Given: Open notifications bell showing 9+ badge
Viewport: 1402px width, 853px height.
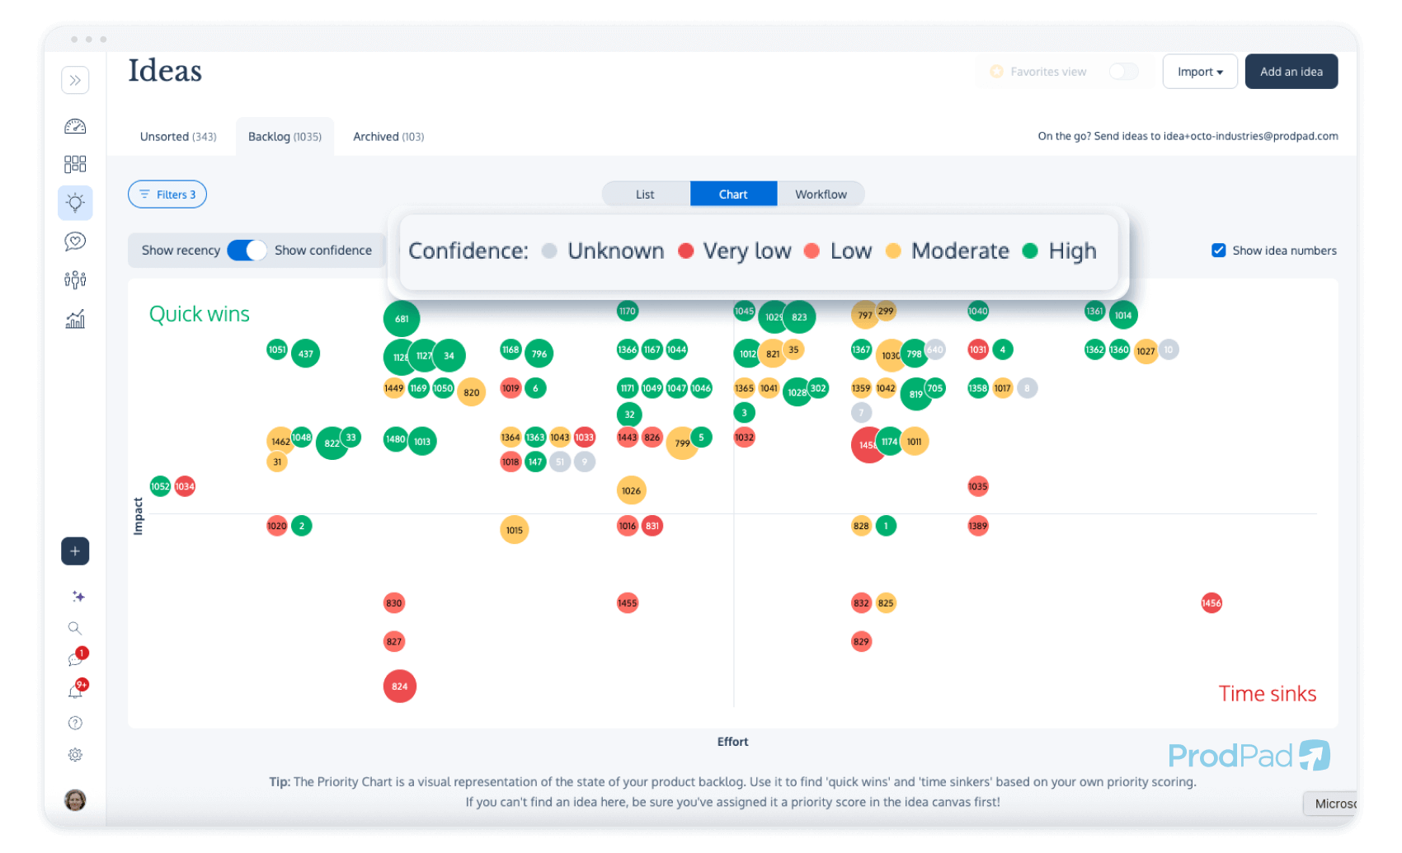Looking at the screenshot, I should [75, 691].
